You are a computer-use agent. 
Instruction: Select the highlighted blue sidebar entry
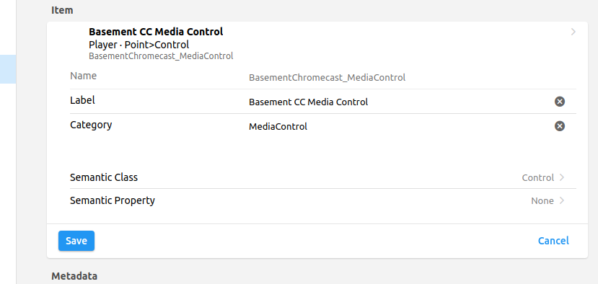[8, 69]
